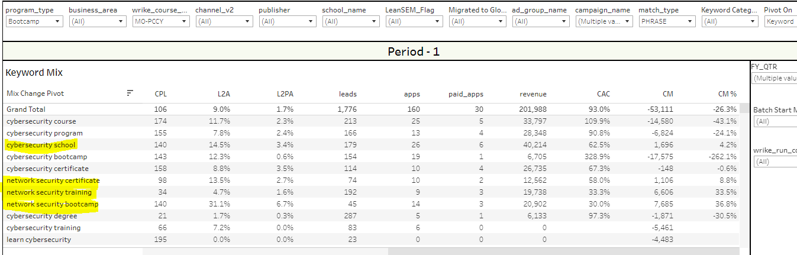This screenshot has height=255, width=797.
Task: Open the campaign_name filter dropdown
Action: [x=604, y=21]
